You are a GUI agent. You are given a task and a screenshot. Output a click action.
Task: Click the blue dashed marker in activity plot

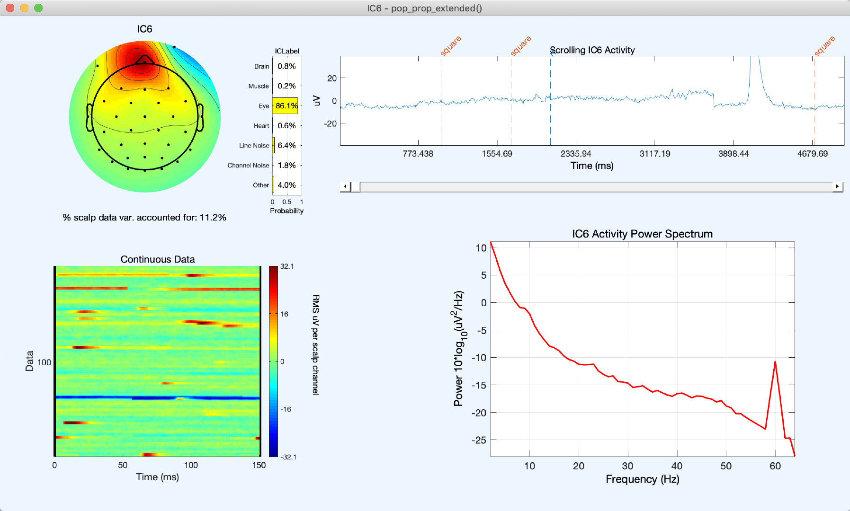tap(550, 101)
